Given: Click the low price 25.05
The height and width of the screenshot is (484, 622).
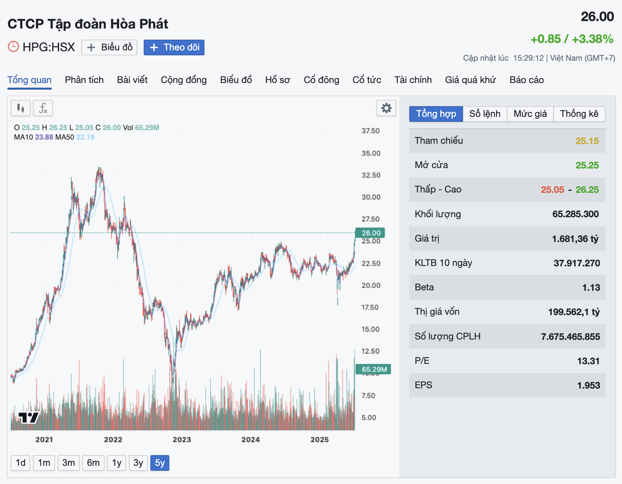Looking at the screenshot, I should pyautogui.click(x=553, y=190).
